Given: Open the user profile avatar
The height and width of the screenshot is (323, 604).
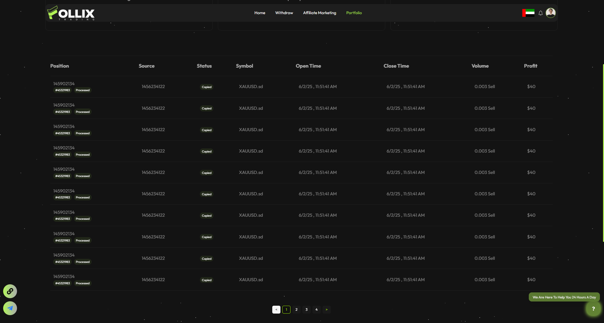Looking at the screenshot, I should [x=550, y=13].
